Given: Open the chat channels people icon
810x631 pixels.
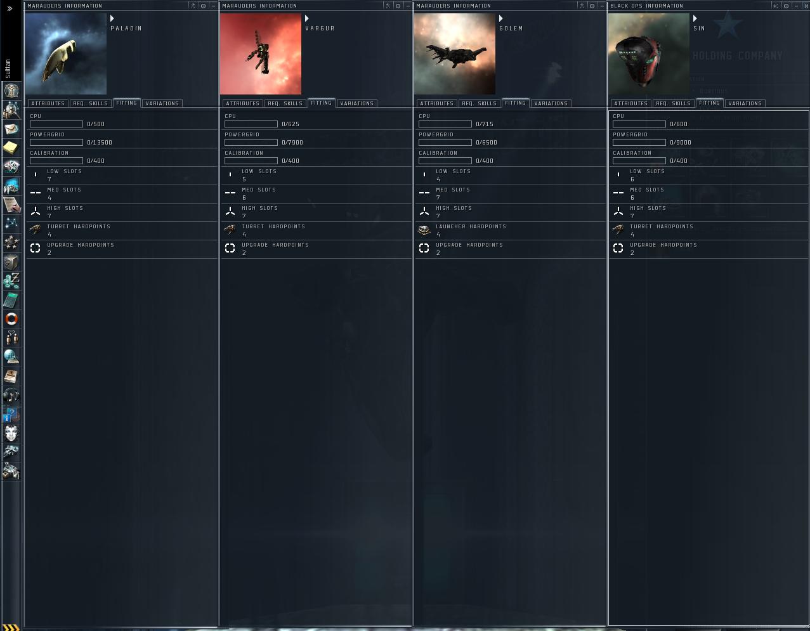Looking at the screenshot, I should coord(11,338).
